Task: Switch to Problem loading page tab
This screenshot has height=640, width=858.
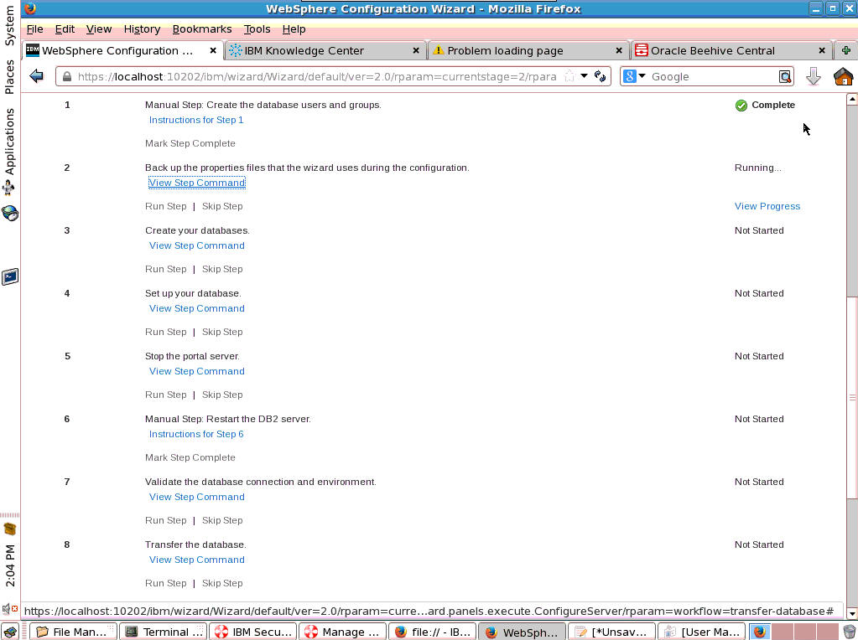Action: [528, 50]
